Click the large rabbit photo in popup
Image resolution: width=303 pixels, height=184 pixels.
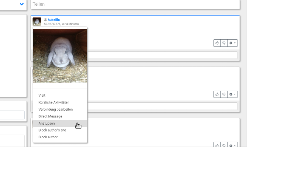[60, 56]
